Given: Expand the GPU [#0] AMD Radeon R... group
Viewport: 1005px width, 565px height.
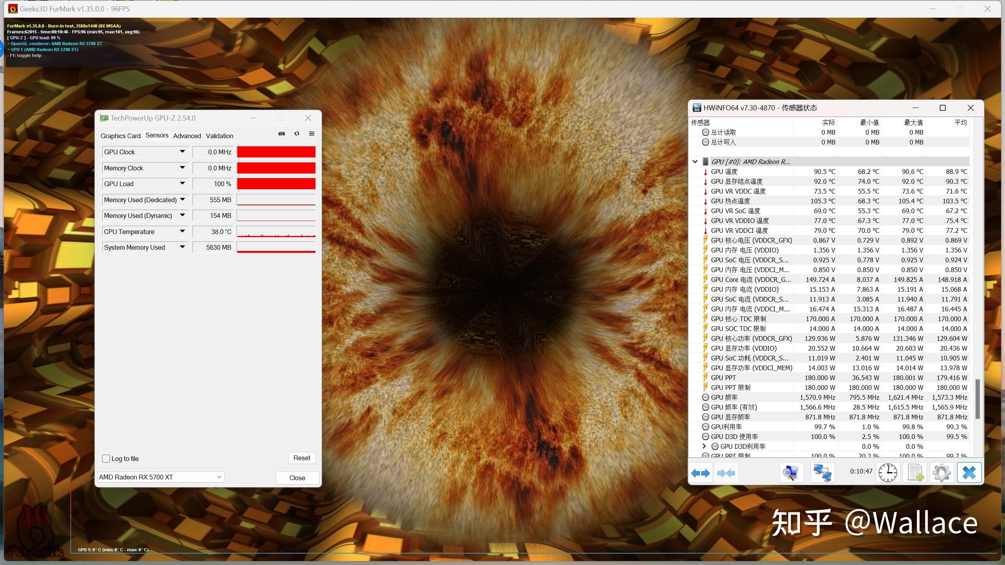Looking at the screenshot, I should point(695,161).
